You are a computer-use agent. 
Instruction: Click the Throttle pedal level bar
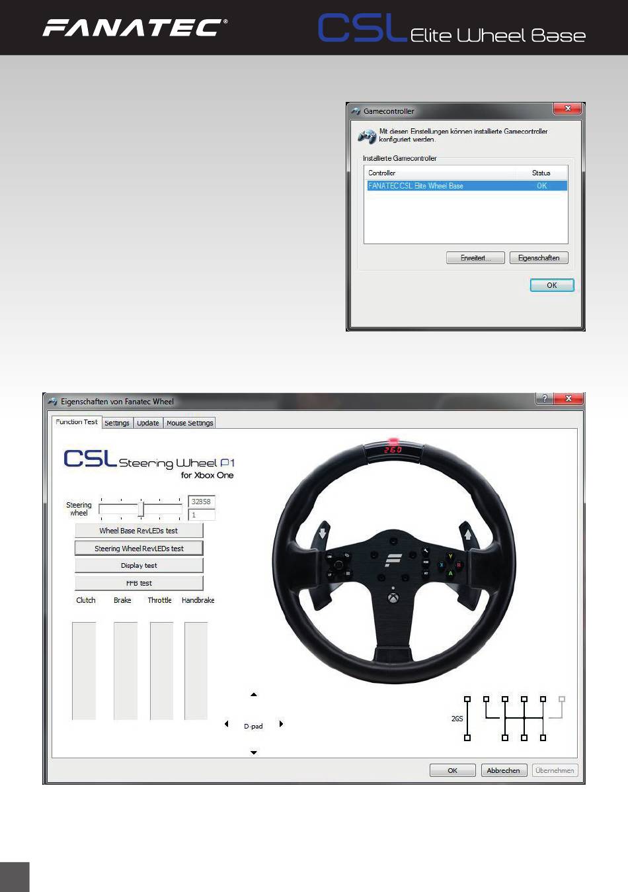(x=162, y=670)
